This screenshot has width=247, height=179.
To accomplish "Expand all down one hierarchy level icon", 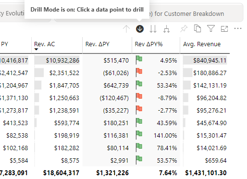I will point(167,29).
